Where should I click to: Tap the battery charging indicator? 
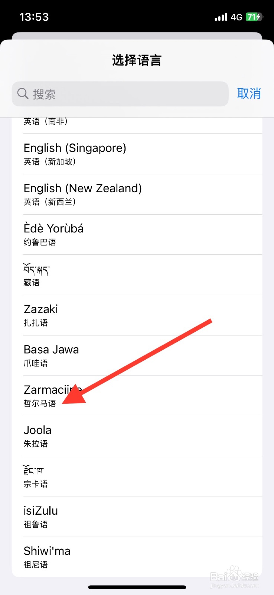pos(254,17)
